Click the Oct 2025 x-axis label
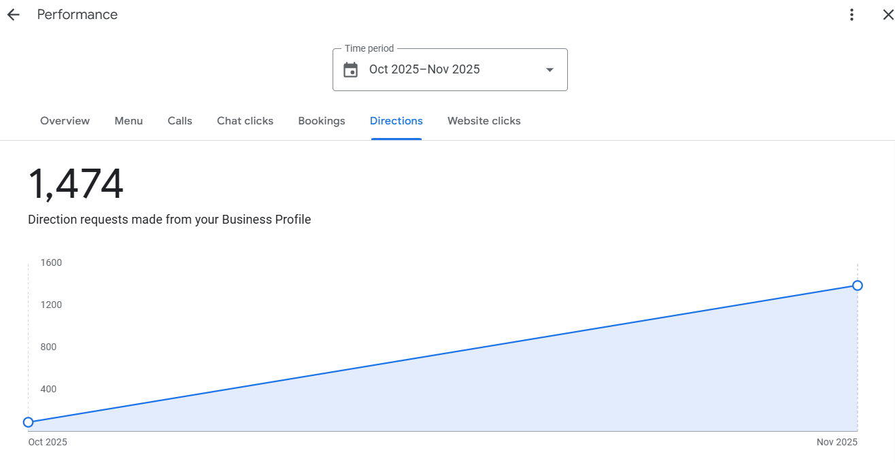Viewport: 895px width, 463px height. (48, 442)
